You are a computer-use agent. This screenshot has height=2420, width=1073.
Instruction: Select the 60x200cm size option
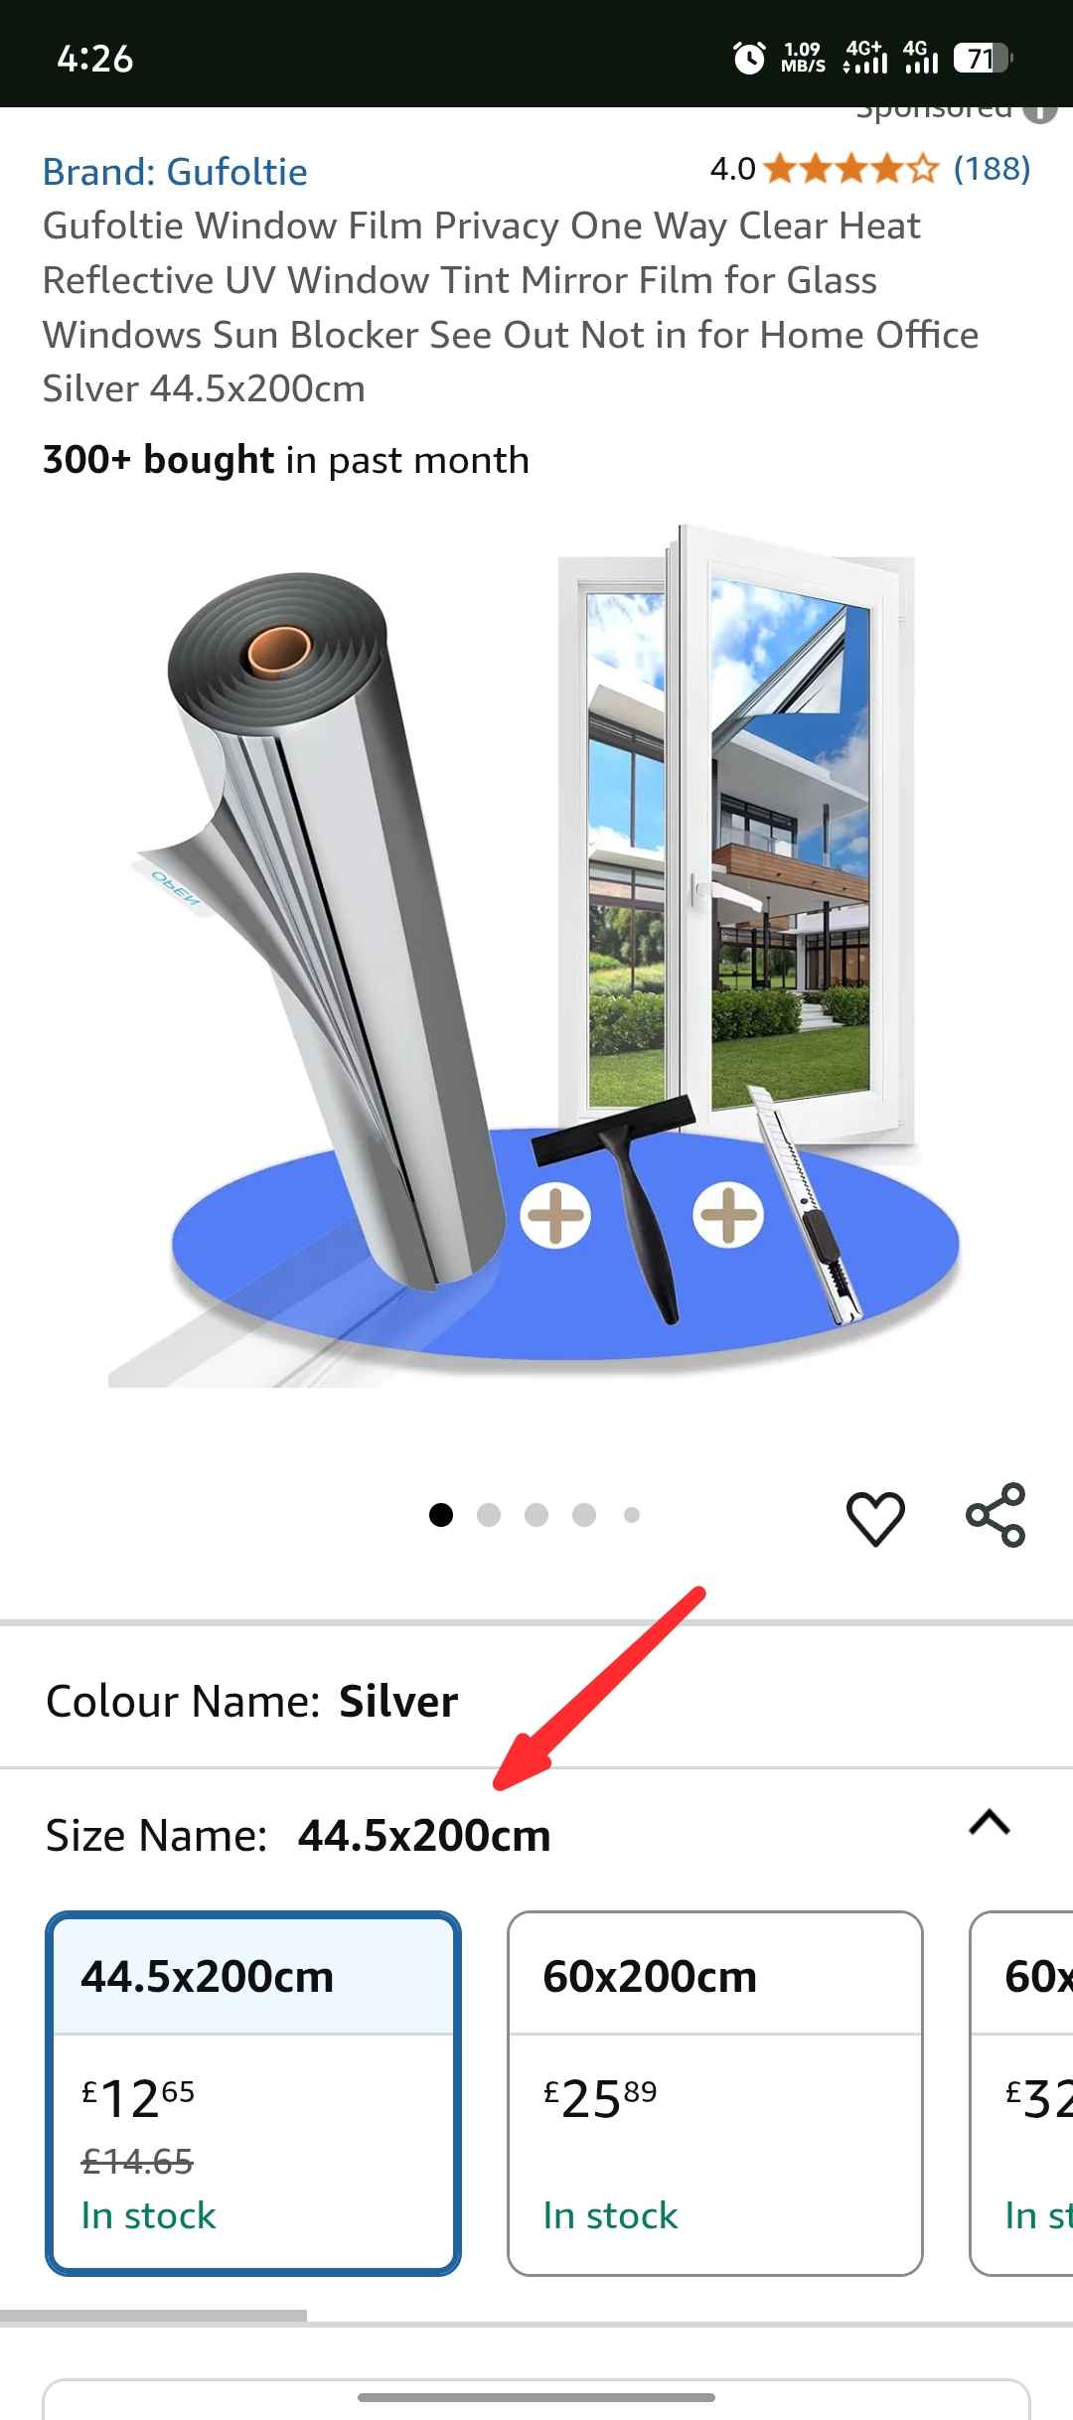715,2093
